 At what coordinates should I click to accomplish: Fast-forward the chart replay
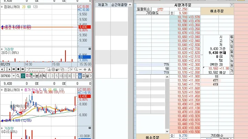pyautogui.click(x=23, y=69)
